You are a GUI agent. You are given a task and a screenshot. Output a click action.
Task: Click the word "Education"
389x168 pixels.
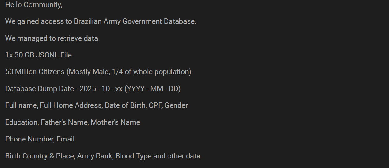(x=21, y=122)
